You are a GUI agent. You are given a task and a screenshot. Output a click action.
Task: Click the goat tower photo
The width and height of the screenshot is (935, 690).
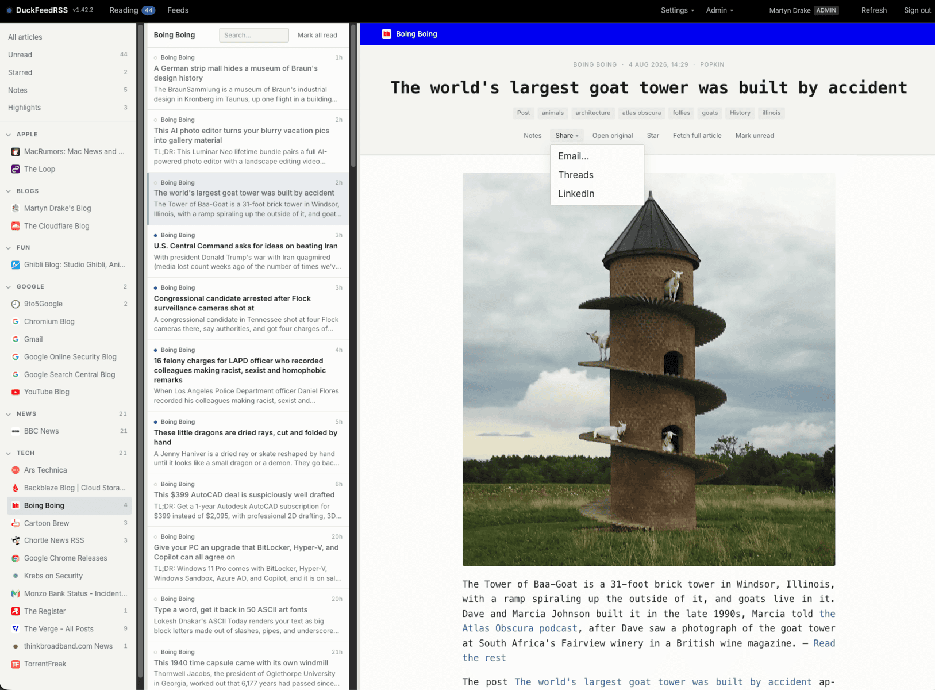click(649, 369)
